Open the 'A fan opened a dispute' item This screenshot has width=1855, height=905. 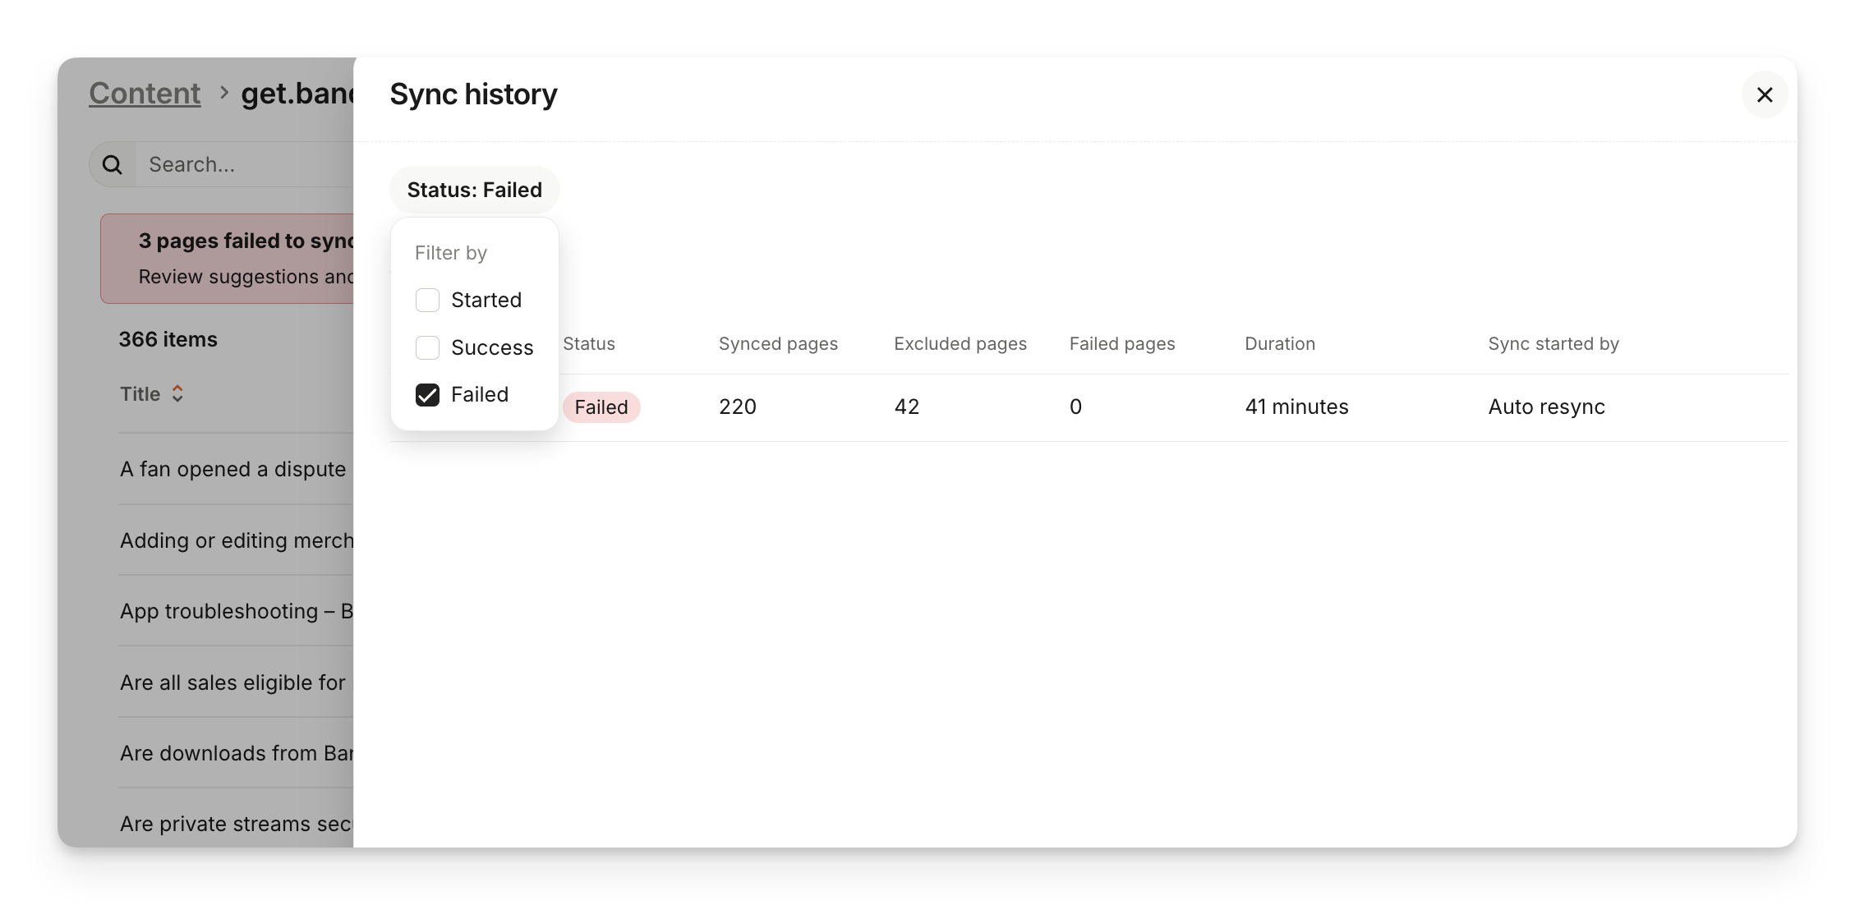tap(233, 470)
